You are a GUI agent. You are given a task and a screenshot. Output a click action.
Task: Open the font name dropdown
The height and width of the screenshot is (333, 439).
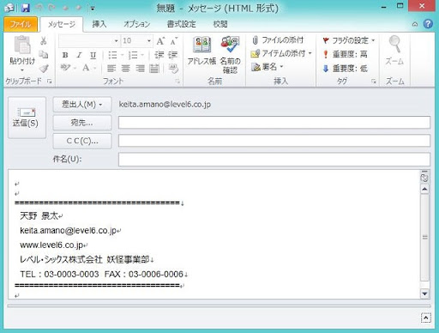point(116,41)
